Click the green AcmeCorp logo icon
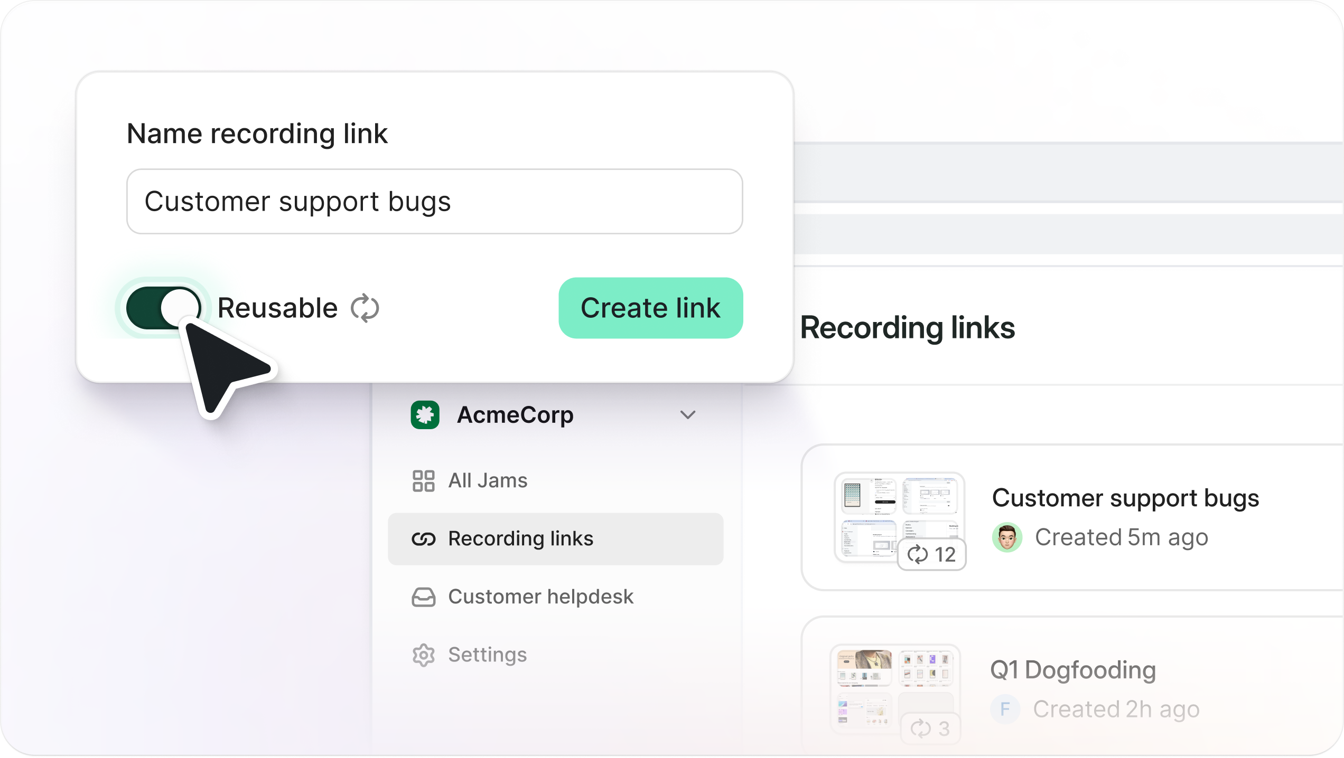 [425, 415]
